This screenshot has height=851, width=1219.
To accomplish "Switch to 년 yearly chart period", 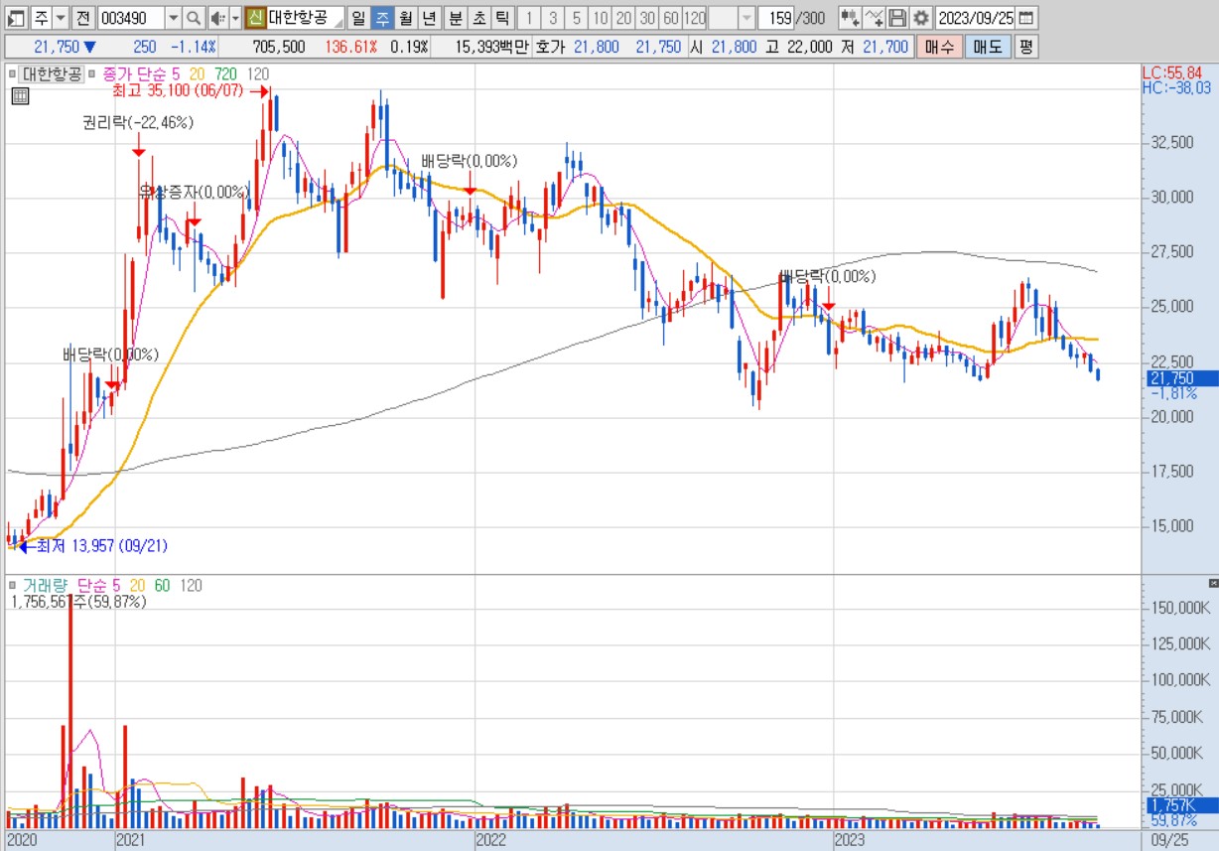I will (x=429, y=18).
